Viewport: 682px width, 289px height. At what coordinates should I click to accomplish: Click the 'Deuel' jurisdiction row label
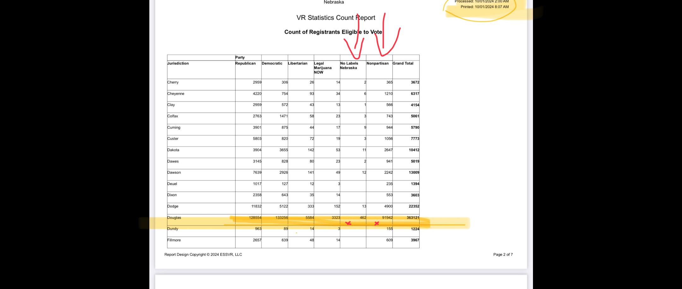172,184
